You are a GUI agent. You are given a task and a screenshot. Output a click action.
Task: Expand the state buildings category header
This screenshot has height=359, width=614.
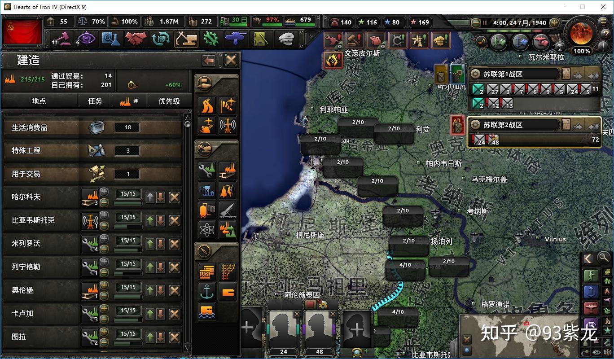coord(216,83)
